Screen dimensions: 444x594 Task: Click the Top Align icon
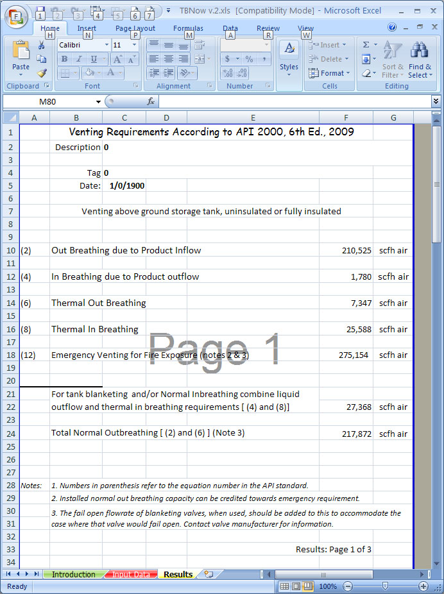[x=153, y=45]
